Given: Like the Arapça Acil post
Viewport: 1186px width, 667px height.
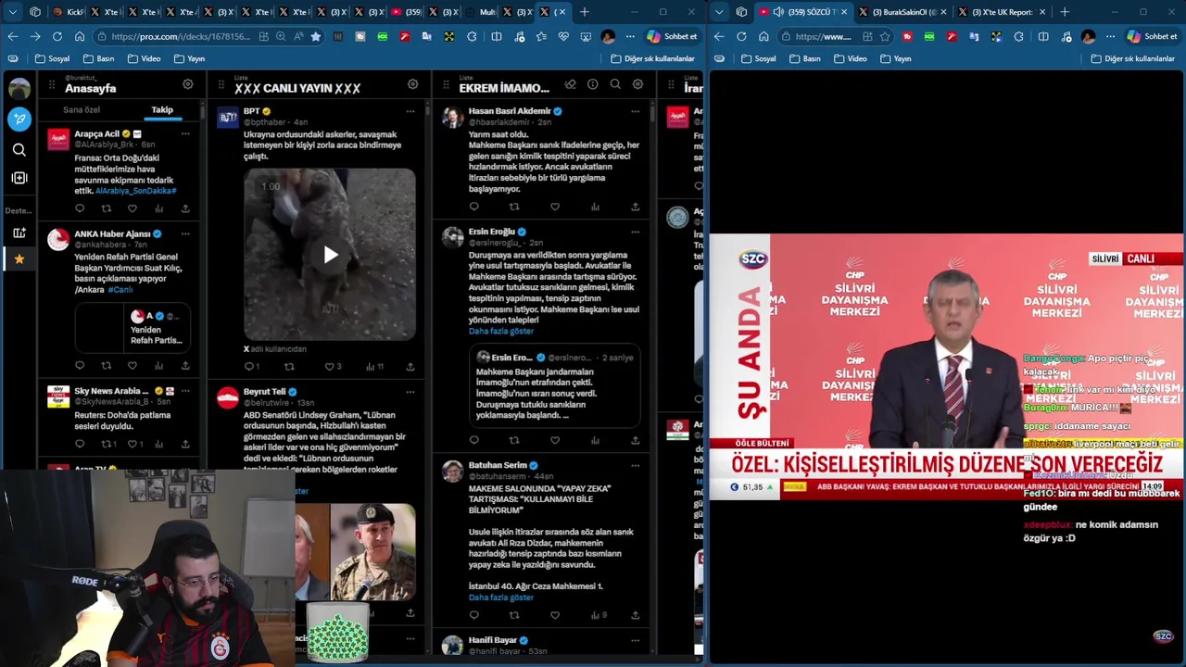Looking at the screenshot, I should pyautogui.click(x=132, y=208).
